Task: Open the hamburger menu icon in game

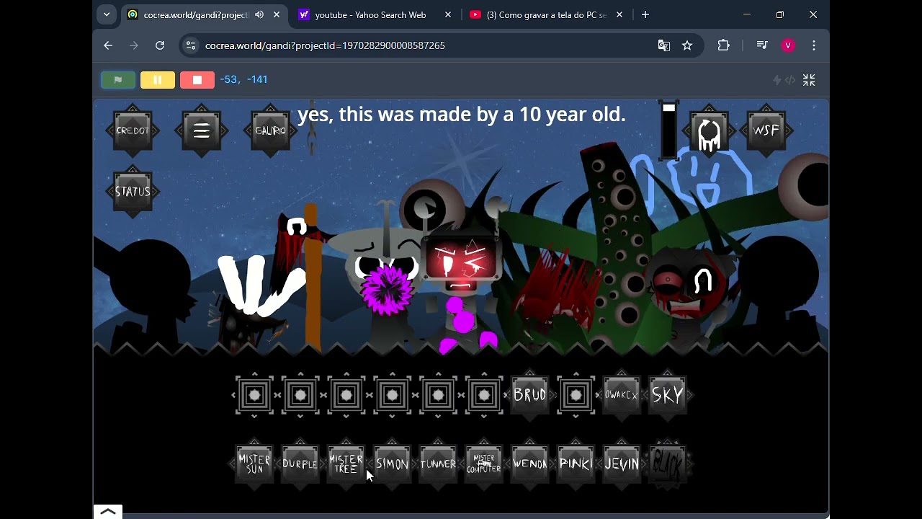Action: coord(202,130)
